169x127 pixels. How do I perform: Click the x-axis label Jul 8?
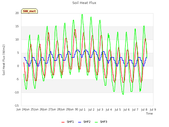[144, 110]
